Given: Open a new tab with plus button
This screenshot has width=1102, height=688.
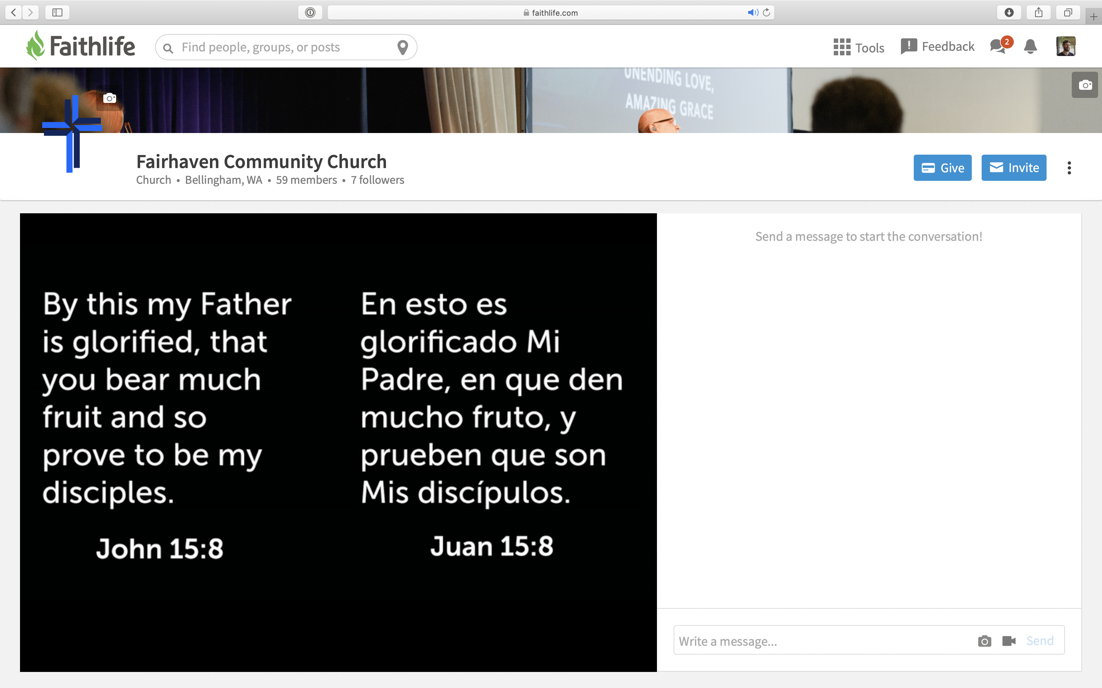Looking at the screenshot, I should pyautogui.click(x=1094, y=17).
